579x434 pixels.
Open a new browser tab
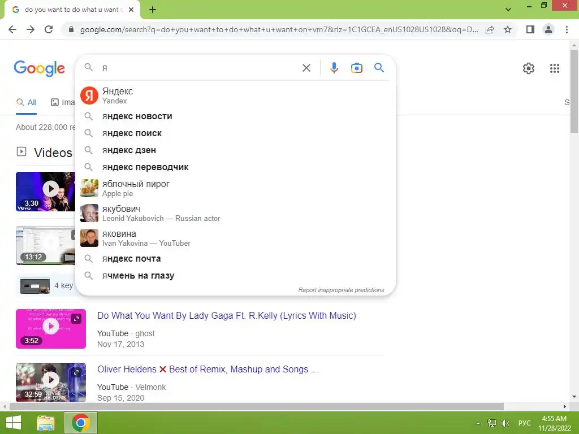[153, 10]
